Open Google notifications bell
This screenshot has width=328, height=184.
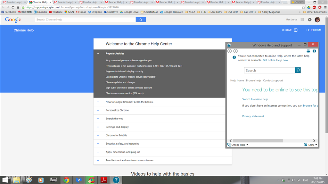pyautogui.click(x=310, y=19)
